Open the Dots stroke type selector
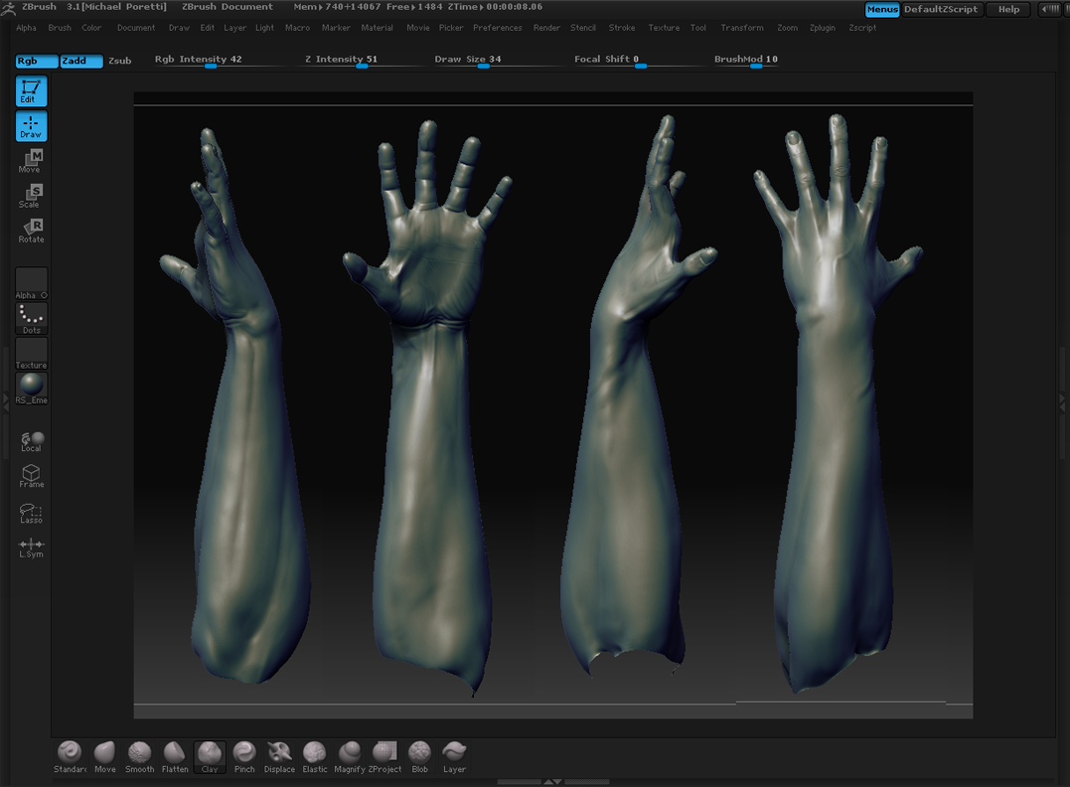The width and height of the screenshot is (1070, 787). tap(32, 319)
